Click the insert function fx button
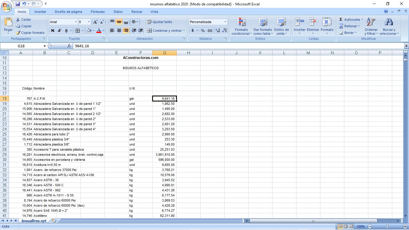Viewport: 409px width, 230px height. [x=69, y=46]
